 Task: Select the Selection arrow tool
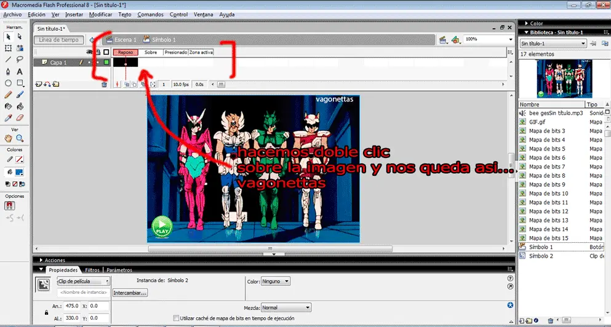pos(8,37)
